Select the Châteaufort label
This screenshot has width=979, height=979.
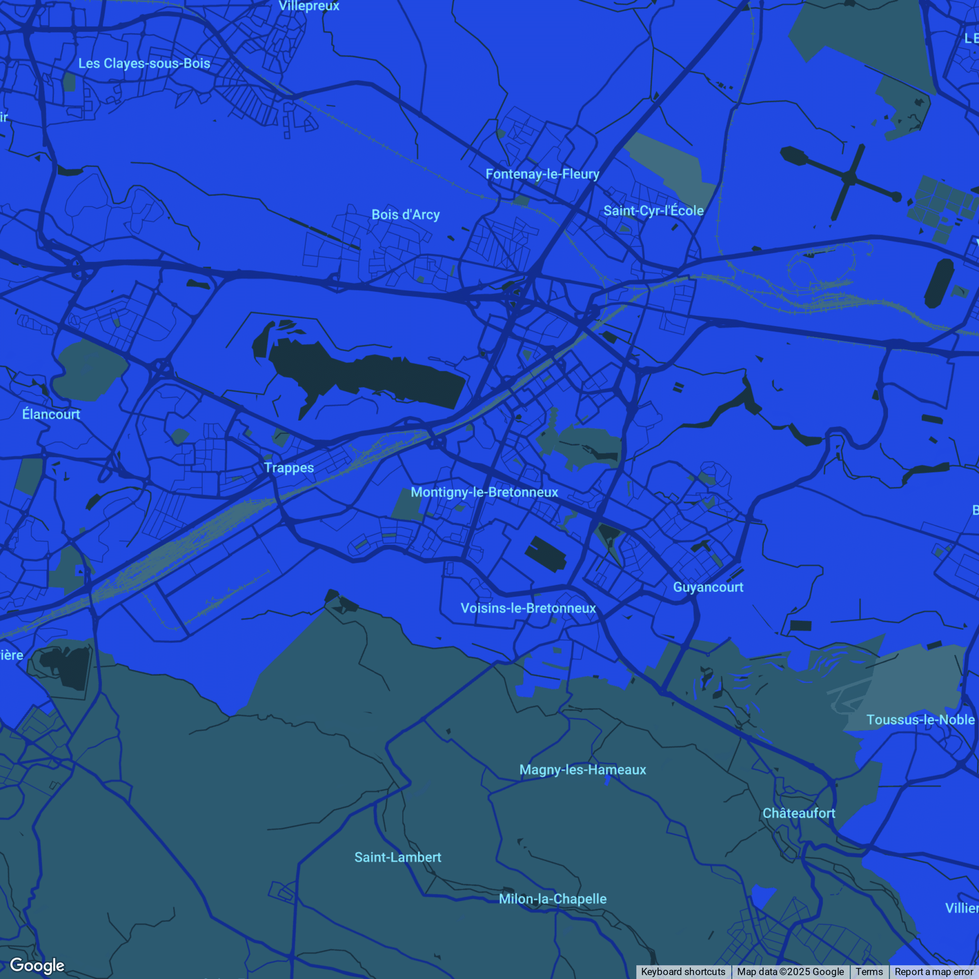[799, 813]
